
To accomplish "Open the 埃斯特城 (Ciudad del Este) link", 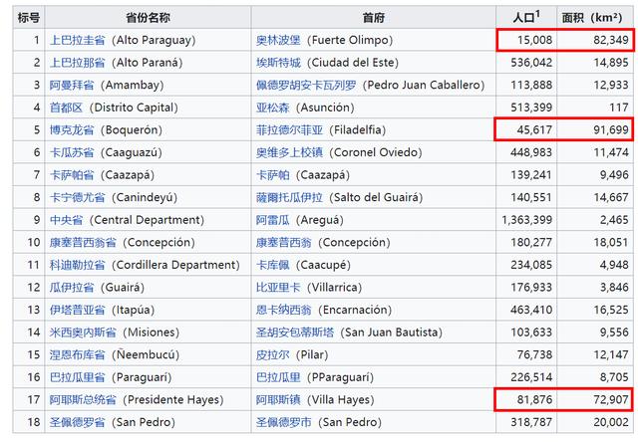I will [279, 63].
